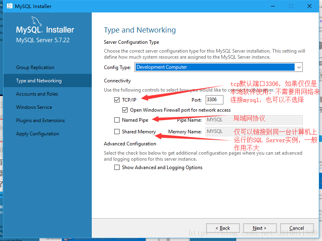Open the Config Type dropdown arrow
The width and height of the screenshot is (322, 241).
click(x=299, y=67)
